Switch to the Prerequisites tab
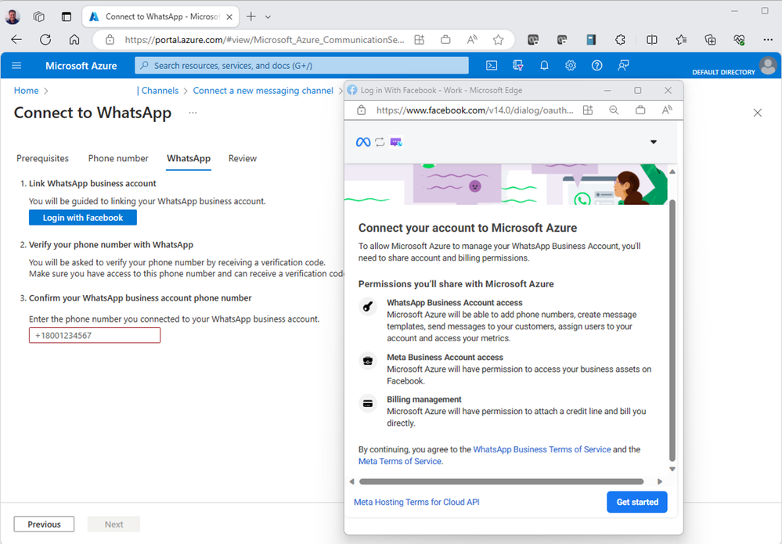 [42, 158]
